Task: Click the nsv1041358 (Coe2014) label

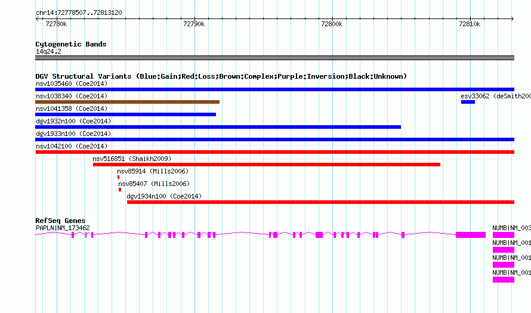Action: coord(72,109)
